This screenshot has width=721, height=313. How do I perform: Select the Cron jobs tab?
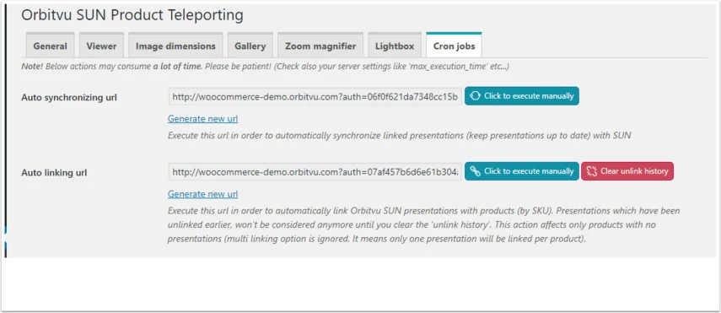click(454, 46)
